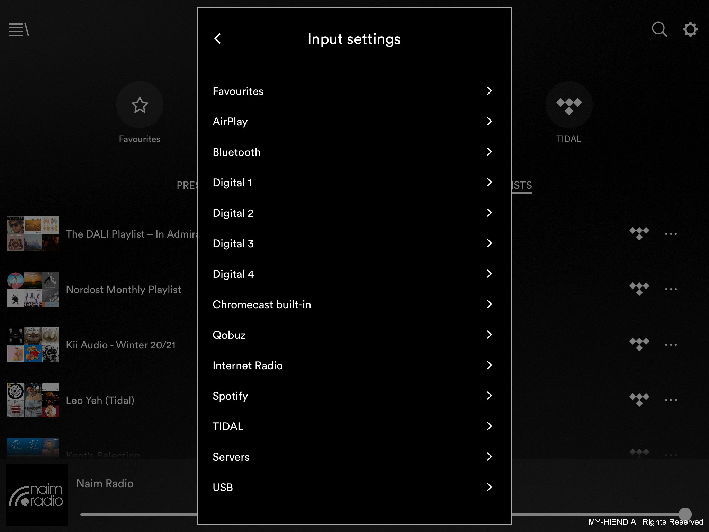
Task: Open the play queue list icon
Action: [19, 29]
